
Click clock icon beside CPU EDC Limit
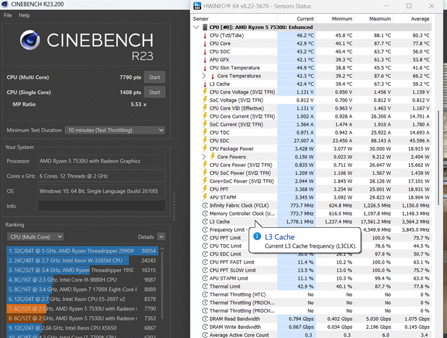tap(205, 254)
